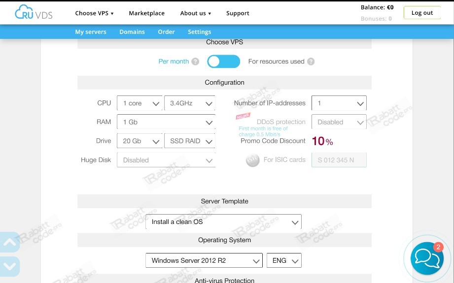Toggle the billing mode switch
The height and width of the screenshot is (283, 454).
click(223, 62)
